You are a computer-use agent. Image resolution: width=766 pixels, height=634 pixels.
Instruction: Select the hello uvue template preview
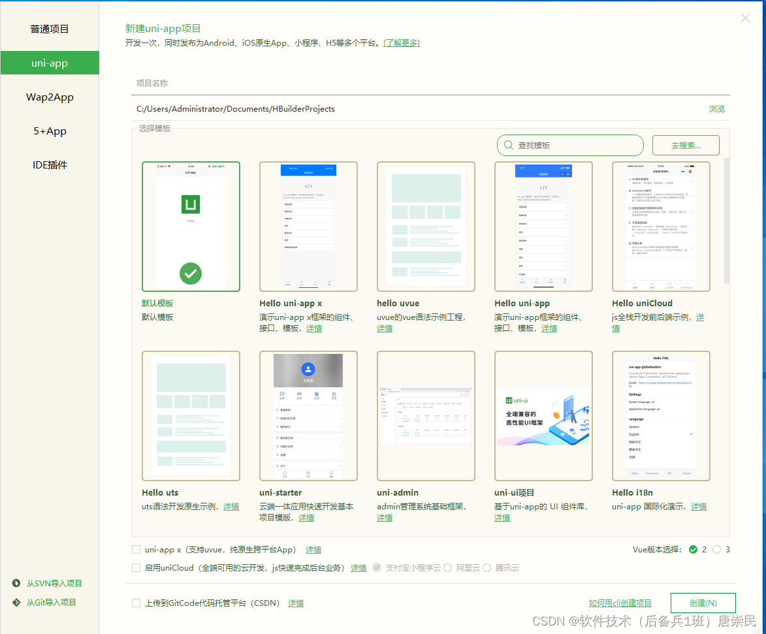[426, 225]
